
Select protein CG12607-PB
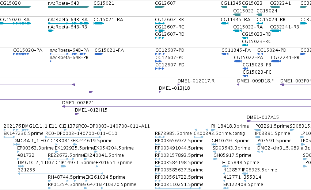pos(170,50)
